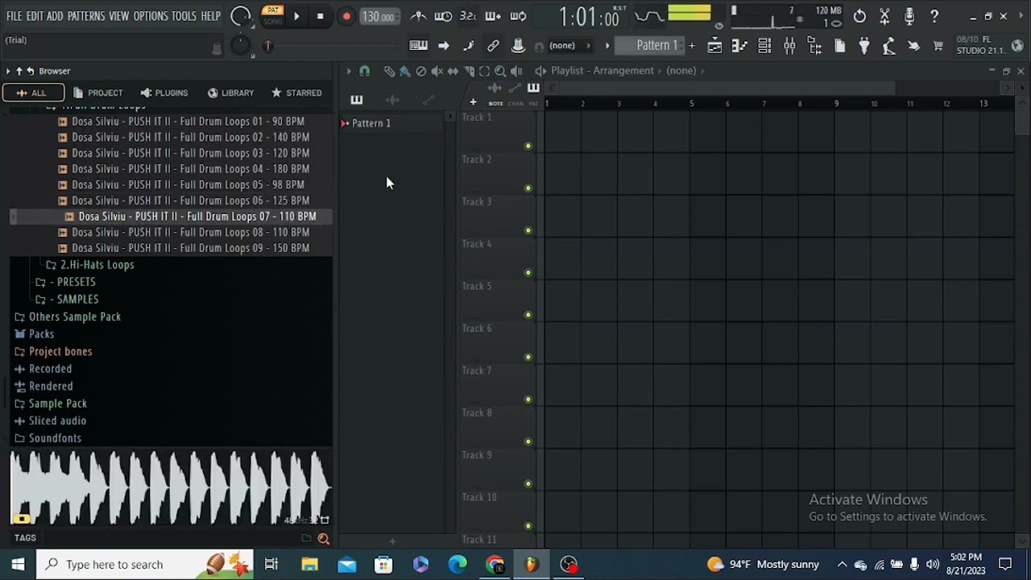
Task: Select the Mute tool in Playlist toolbar
Action: coord(437,71)
